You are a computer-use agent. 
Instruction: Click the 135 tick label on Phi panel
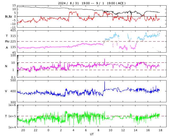13,47
